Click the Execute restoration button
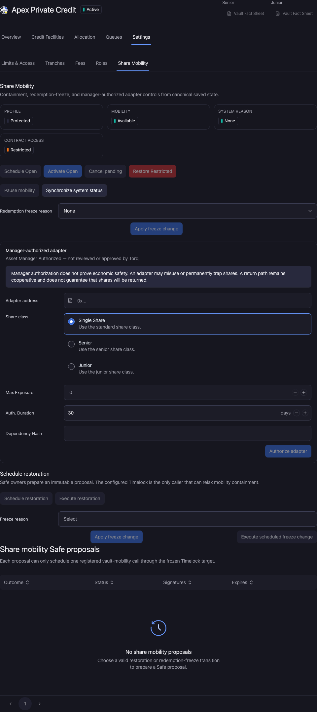Screen dimensions: 317x712 pyautogui.click(x=80, y=498)
